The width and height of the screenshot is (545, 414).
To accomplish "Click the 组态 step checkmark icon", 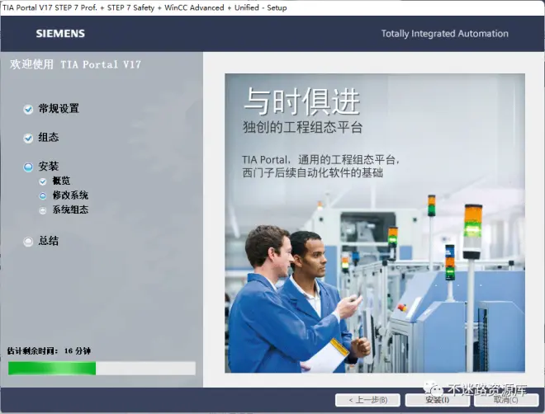I will (x=28, y=138).
